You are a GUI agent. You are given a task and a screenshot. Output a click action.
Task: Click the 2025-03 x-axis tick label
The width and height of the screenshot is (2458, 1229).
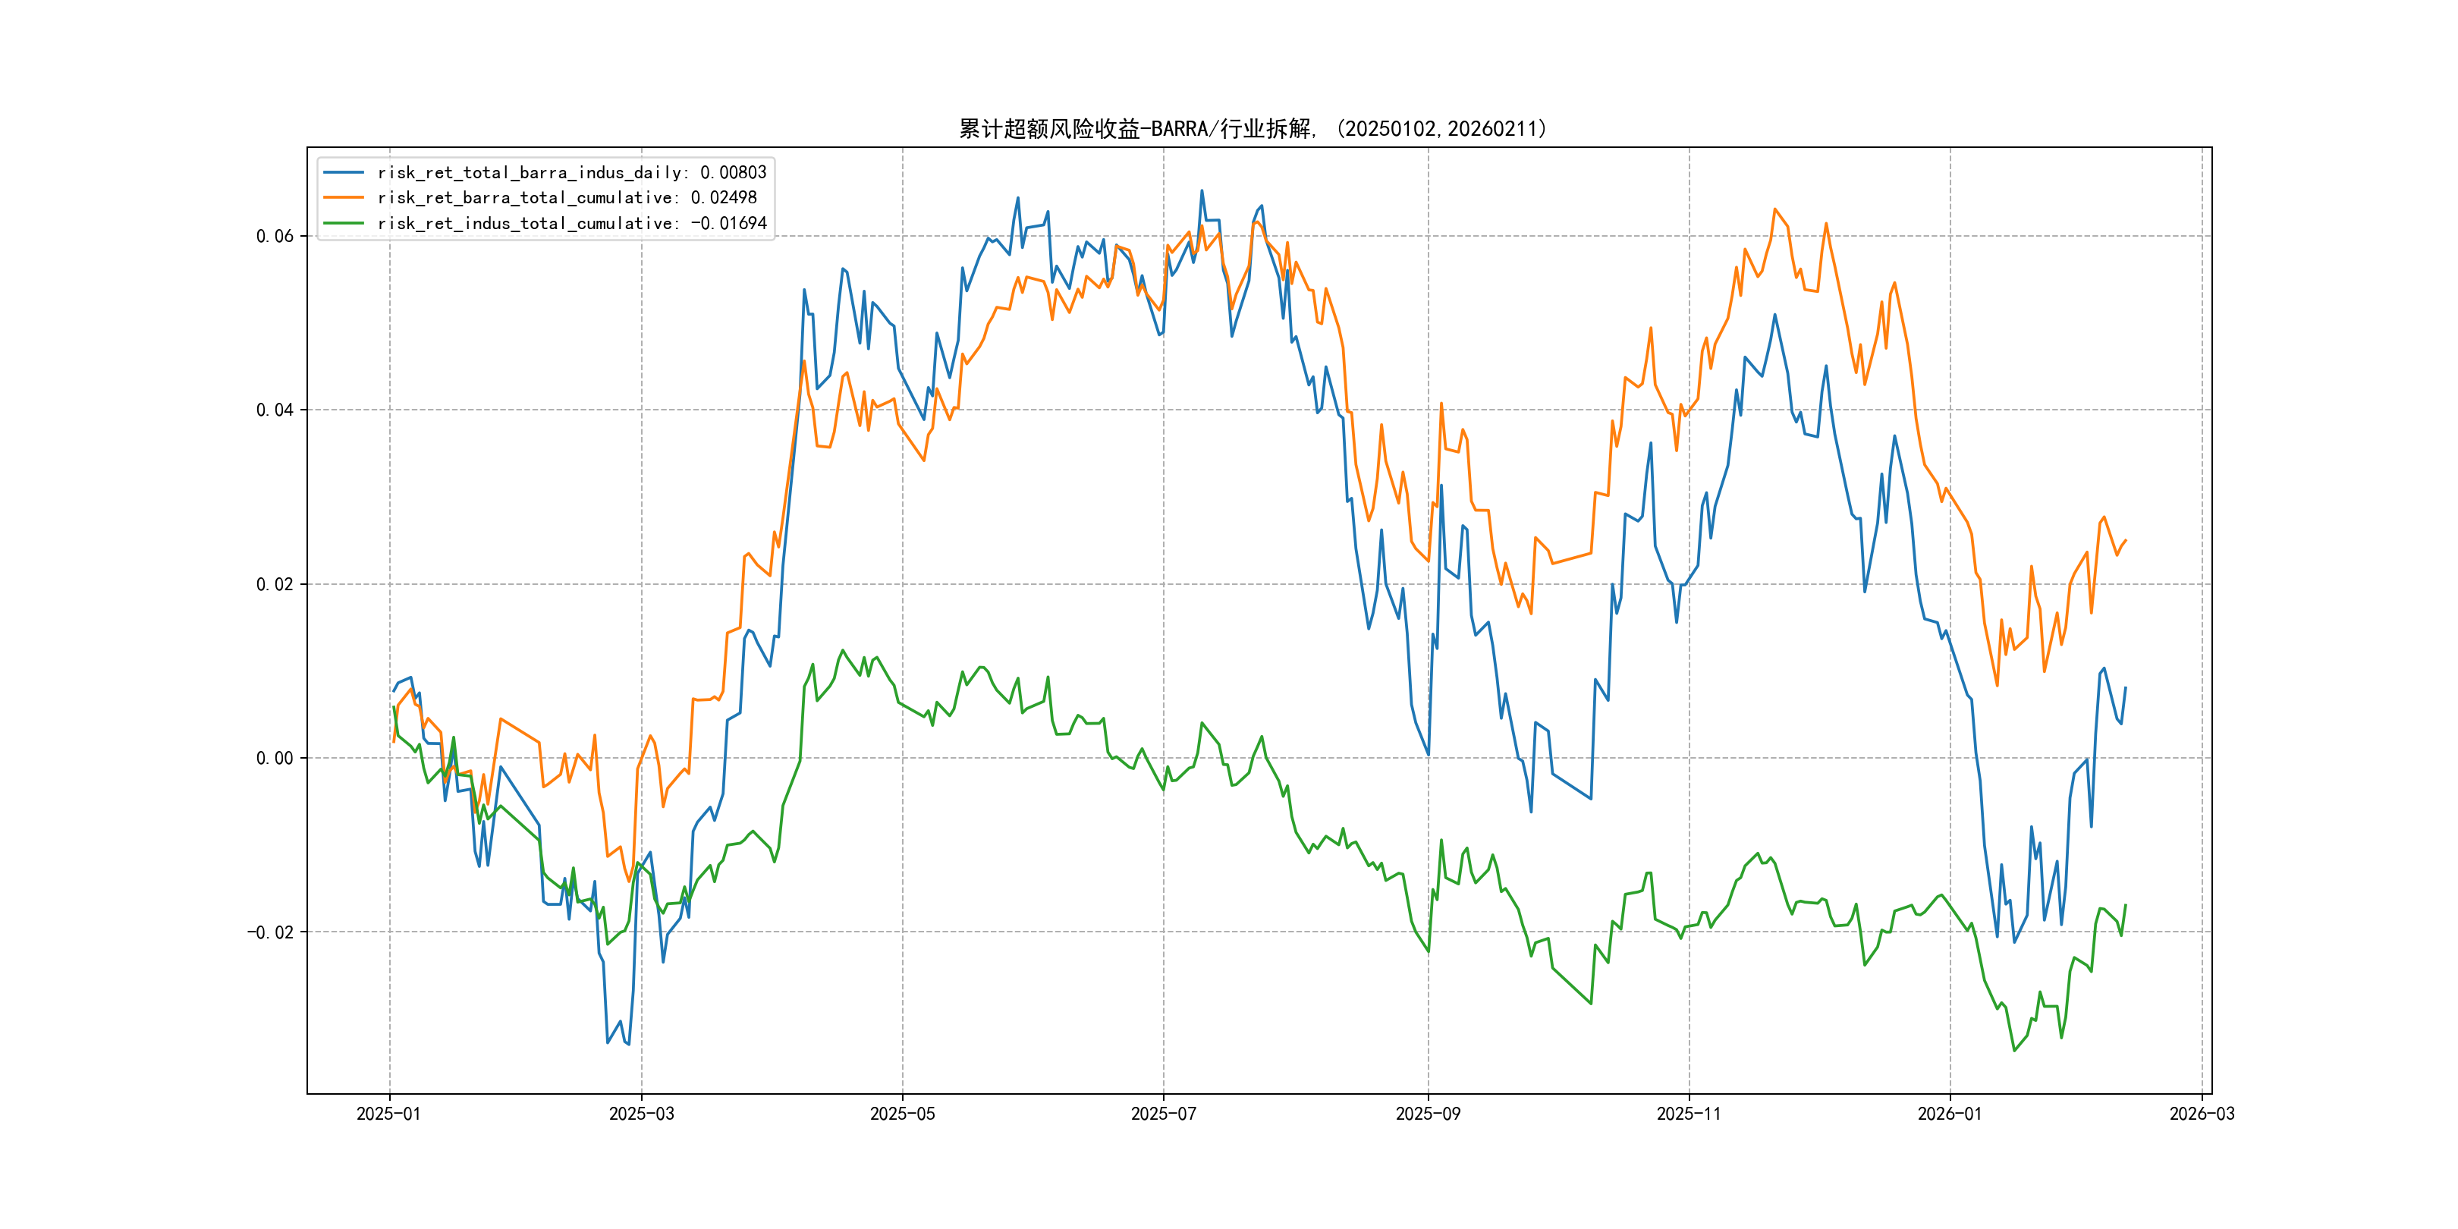click(641, 1114)
